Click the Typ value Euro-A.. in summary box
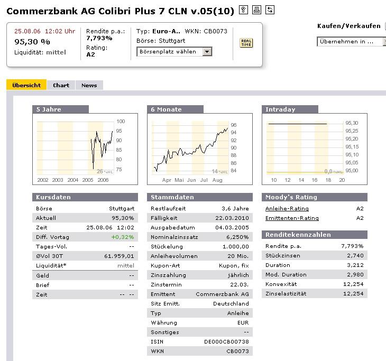 click(166, 31)
